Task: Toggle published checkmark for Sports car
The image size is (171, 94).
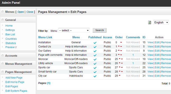Action: [x=95, y=68]
